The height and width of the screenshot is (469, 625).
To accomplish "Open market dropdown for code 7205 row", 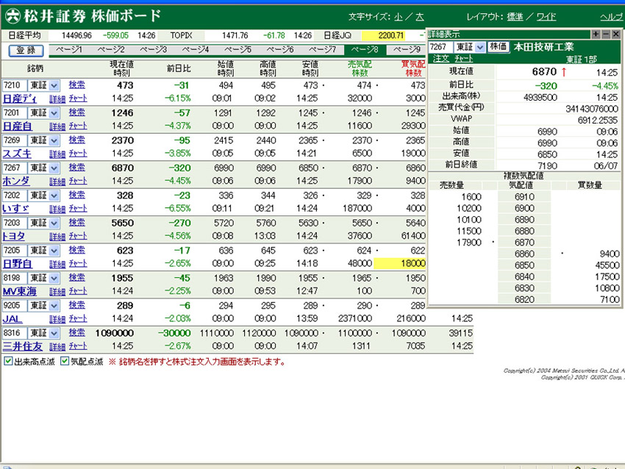I will (x=54, y=250).
